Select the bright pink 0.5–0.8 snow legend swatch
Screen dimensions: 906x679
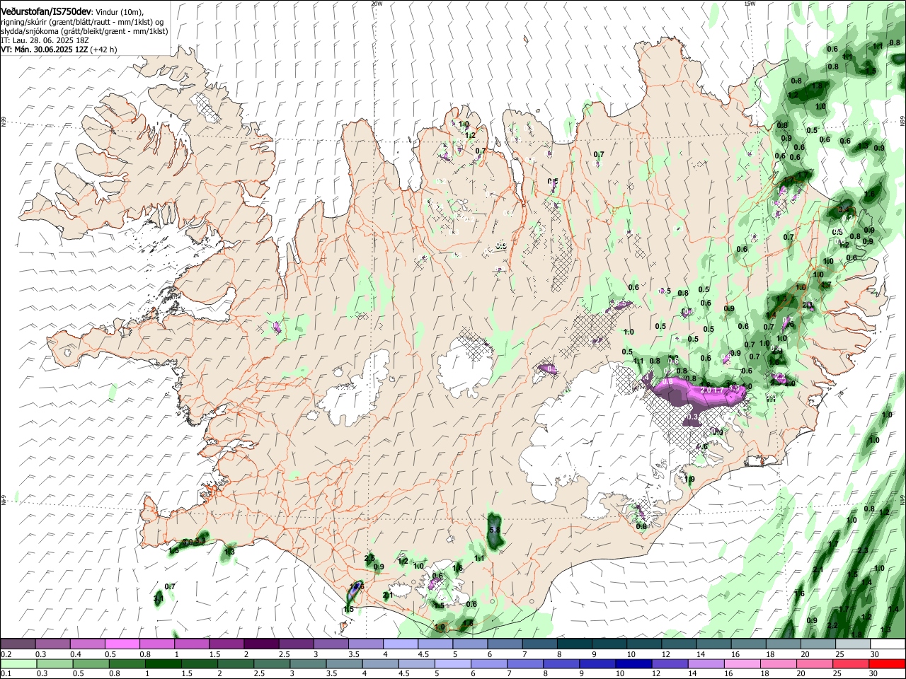pyautogui.click(x=122, y=644)
